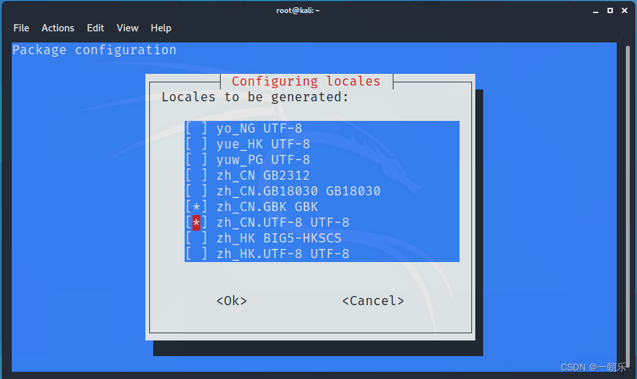Select the 'zh_HK.UTF-8 UTF-8' locale text
The width and height of the screenshot is (637, 379).
click(283, 254)
